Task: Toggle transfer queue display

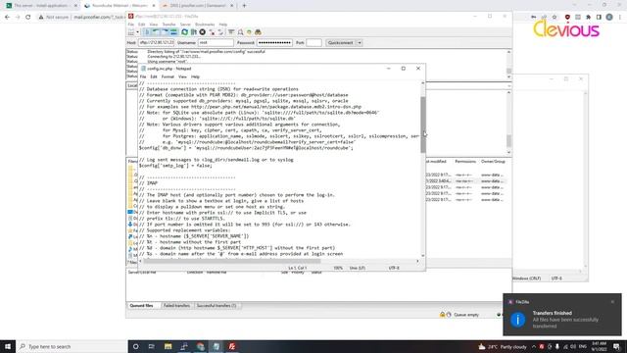Action: point(173,32)
